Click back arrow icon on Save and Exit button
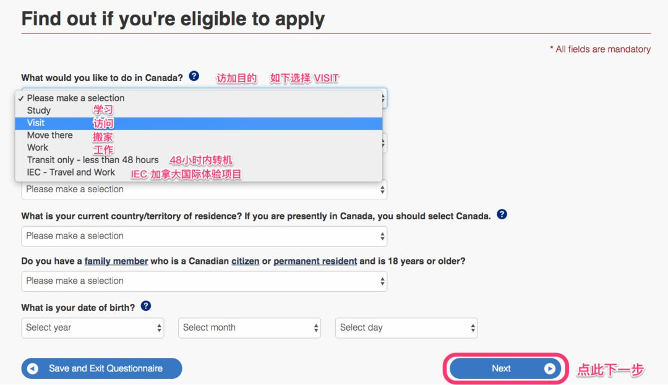 point(33,369)
